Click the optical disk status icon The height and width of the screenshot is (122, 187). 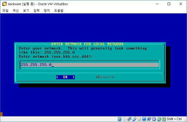click(x=124, y=119)
